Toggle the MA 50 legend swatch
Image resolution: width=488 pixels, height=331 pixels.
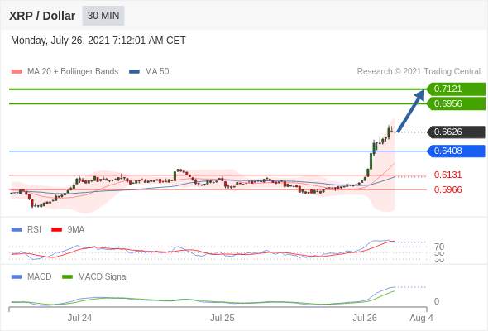point(134,72)
